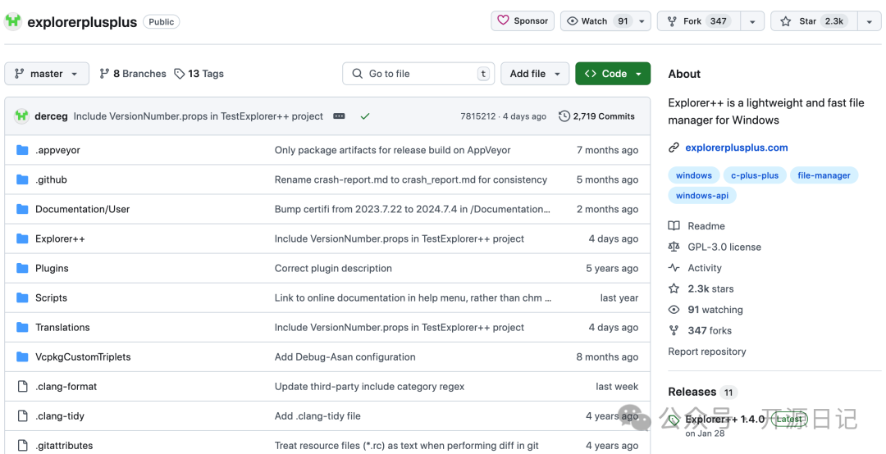Click Report repository link
886x454 pixels.
point(707,352)
